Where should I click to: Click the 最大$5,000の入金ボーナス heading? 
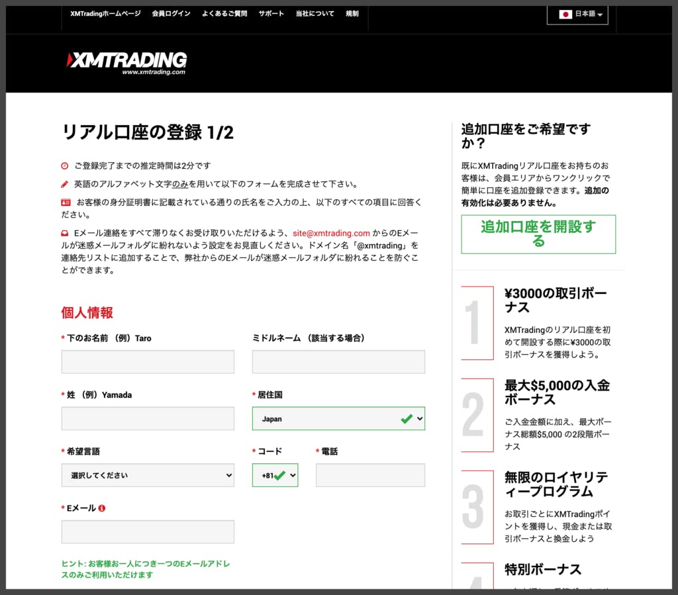(x=557, y=392)
